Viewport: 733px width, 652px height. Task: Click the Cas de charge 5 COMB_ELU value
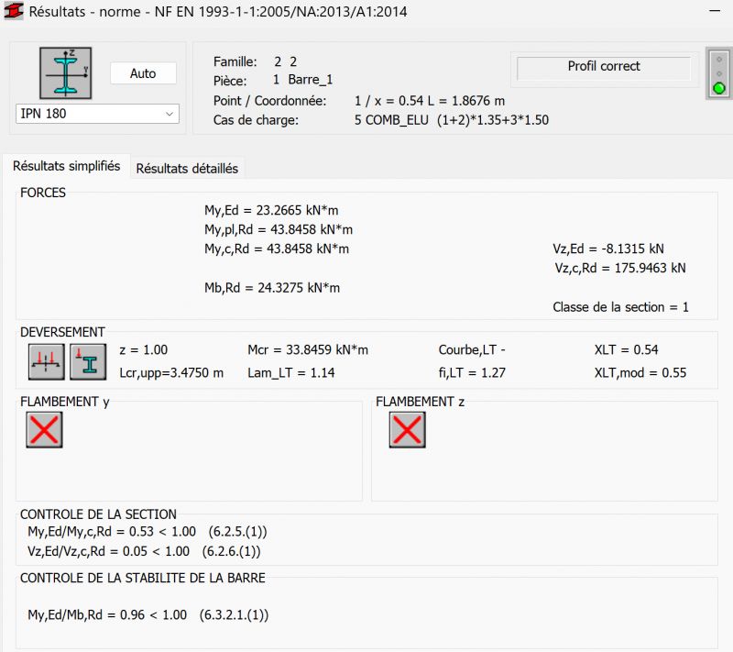[452, 120]
